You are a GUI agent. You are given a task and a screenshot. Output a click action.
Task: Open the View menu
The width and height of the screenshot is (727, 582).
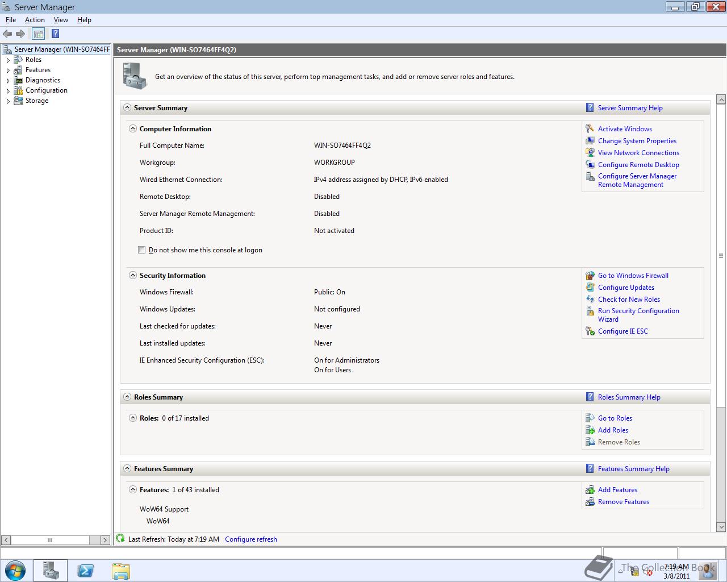click(61, 20)
